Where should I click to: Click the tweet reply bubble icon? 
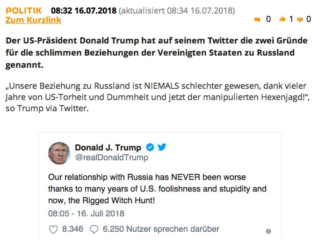pyautogui.click(x=94, y=229)
